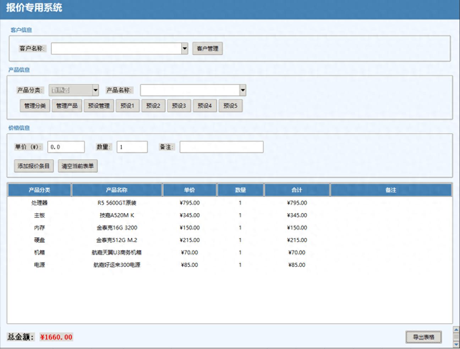The image size is (460, 349).
Task: Select the 预设2 preset button
Action: (153, 106)
